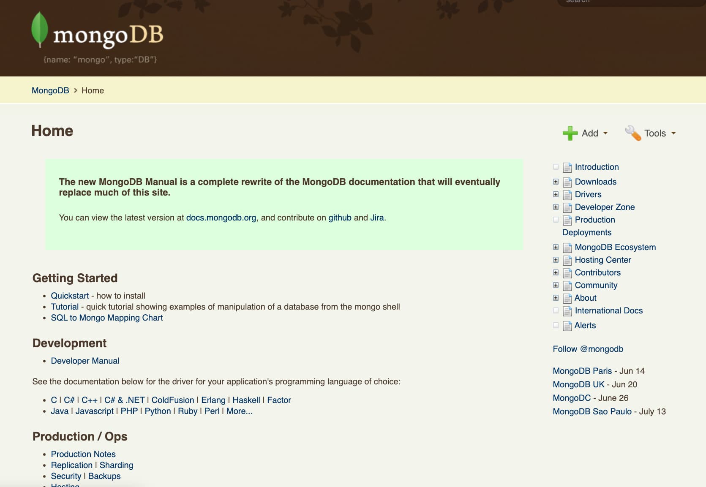The height and width of the screenshot is (487, 706).
Task: Select MongoDB in the breadcrumb trail
Action: [x=50, y=90]
